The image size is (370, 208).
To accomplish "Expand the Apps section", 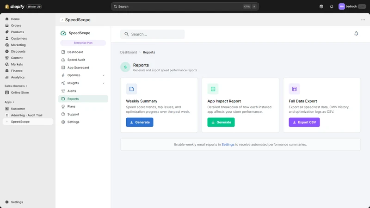I will click(9, 102).
